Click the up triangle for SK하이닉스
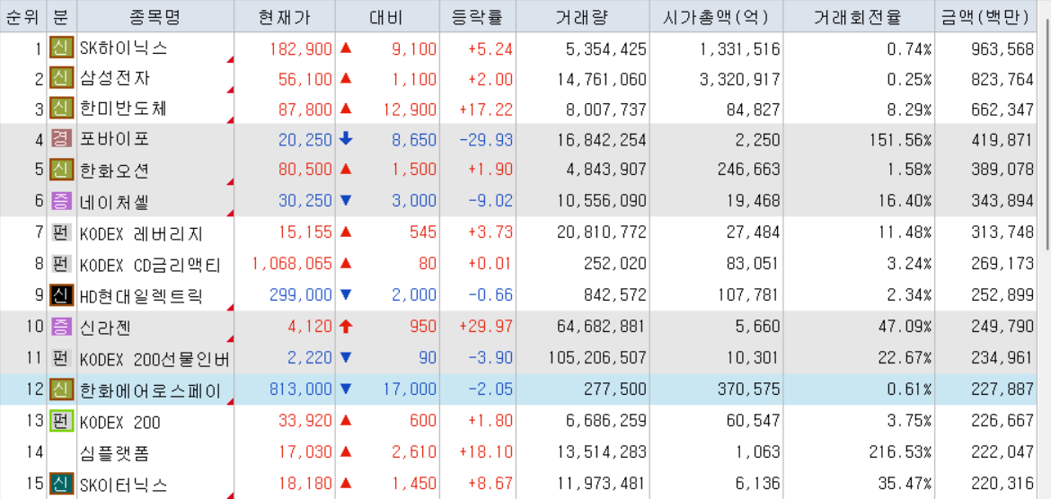1051x499 pixels. [x=346, y=48]
